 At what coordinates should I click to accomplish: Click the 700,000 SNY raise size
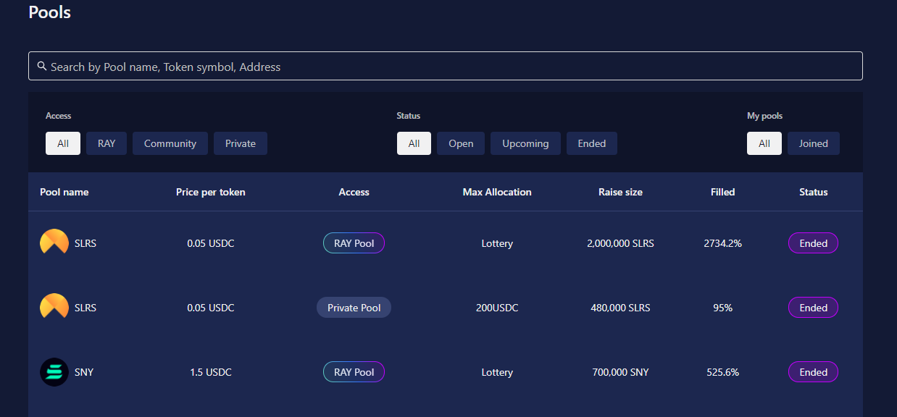(x=620, y=372)
